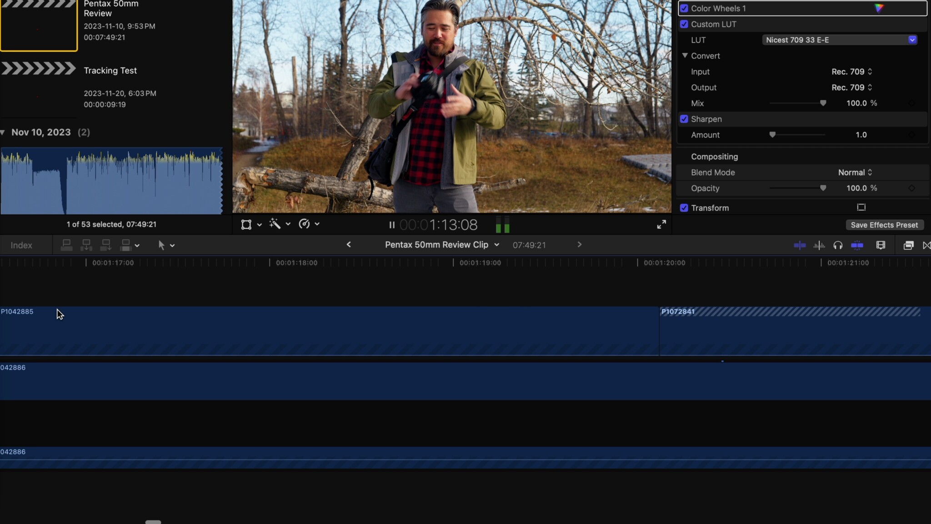Open the Color Wheels 1 color inspector
The height and width of the screenshot is (524, 931).
879,8
